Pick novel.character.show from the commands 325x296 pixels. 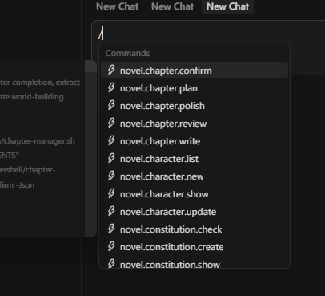click(x=195, y=194)
